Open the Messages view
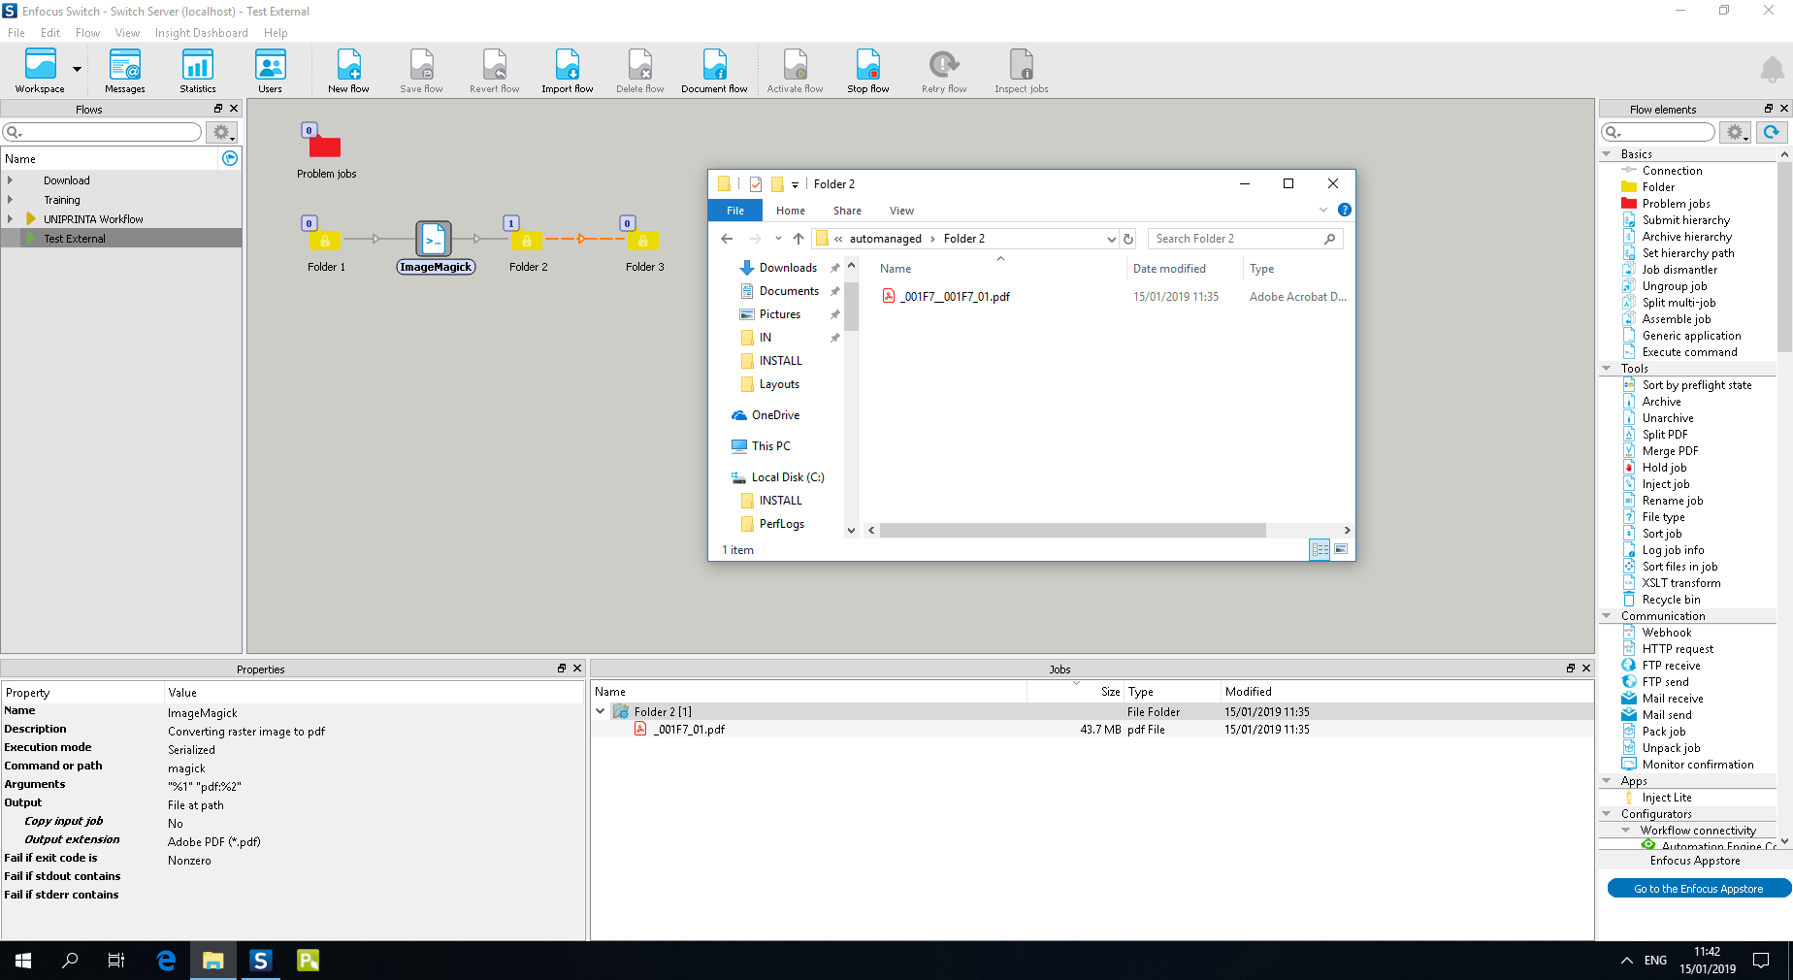Screen dimensions: 1793x980 click(125, 71)
